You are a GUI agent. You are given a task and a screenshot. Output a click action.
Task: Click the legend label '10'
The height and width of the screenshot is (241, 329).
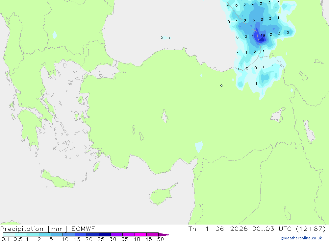[65, 239]
